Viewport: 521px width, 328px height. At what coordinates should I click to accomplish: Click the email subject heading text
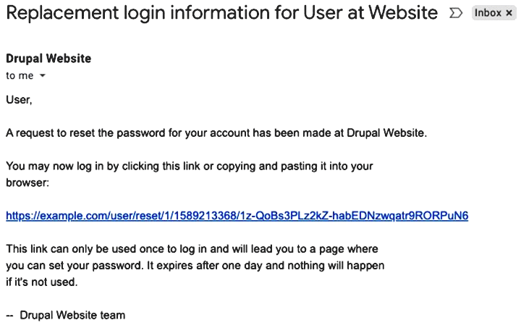click(221, 13)
